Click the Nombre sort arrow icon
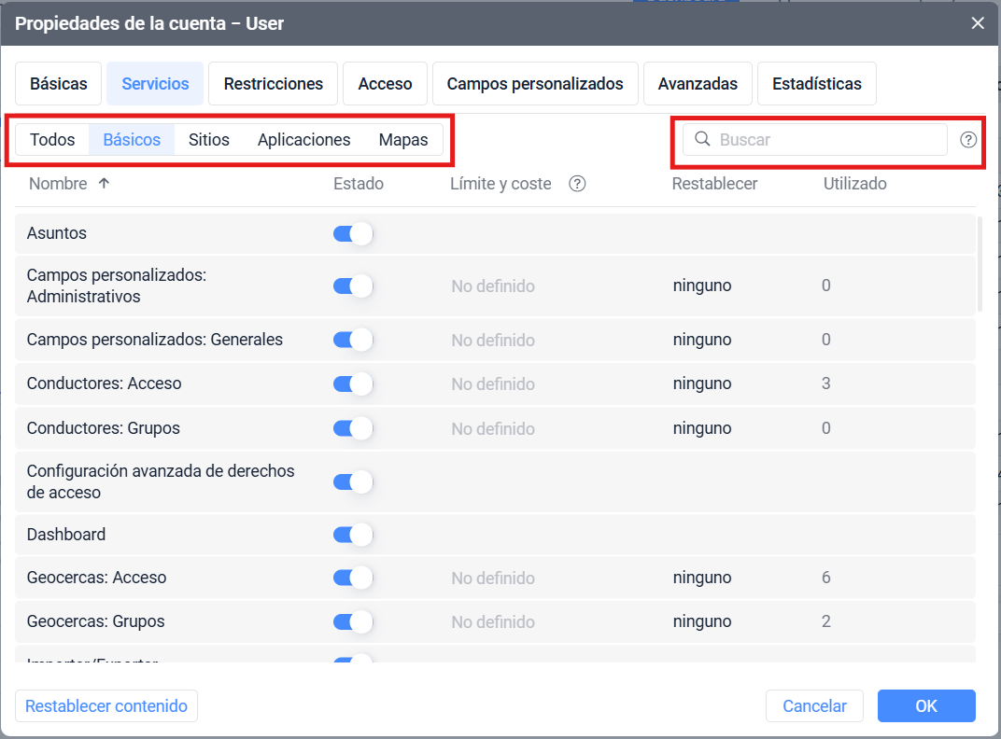Screen dimensions: 1001x739 104,184
